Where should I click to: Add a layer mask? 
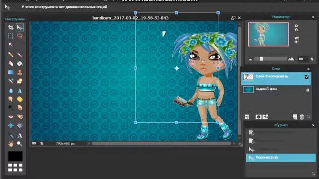(258, 117)
